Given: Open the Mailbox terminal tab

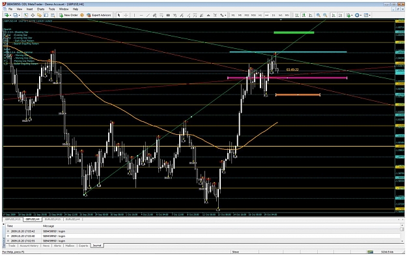Looking at the screenshot, I should click(x=70, y=246).
